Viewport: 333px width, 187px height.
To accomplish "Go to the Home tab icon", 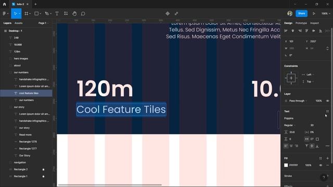I will [5, 4].
